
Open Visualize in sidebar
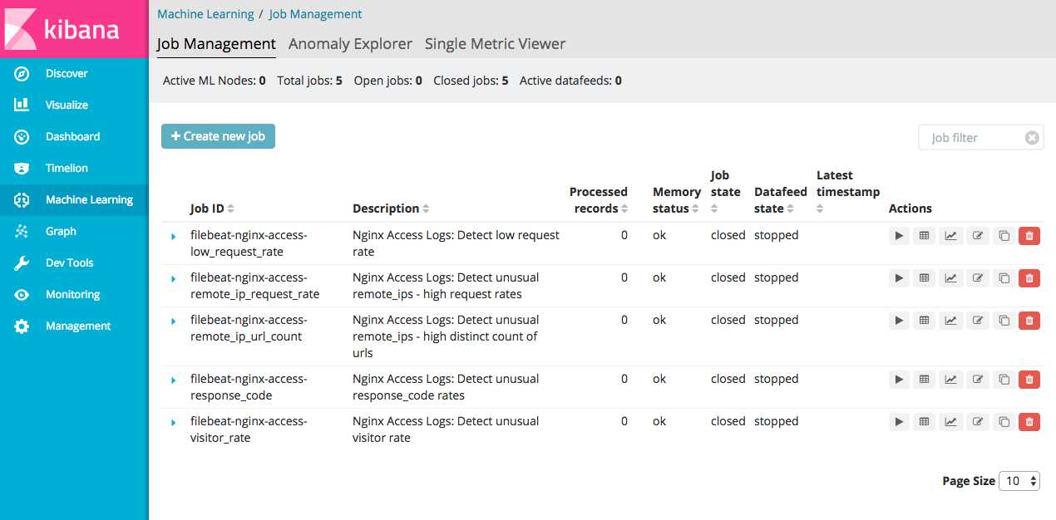pos(74,105)
